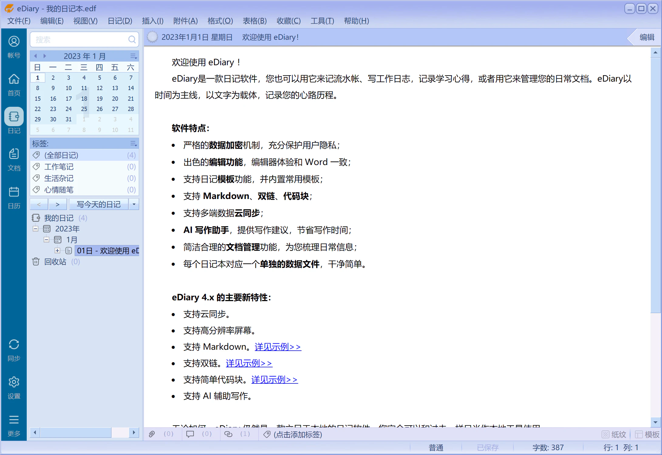Click the tag icon beside 点击添加标签
662x455 pixels.
(x=267, y=434)
